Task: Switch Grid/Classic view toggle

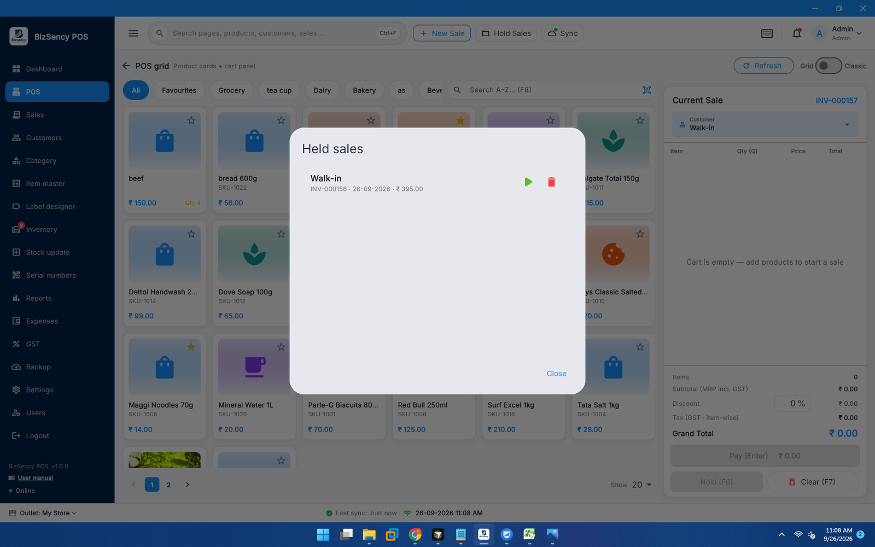Action: 828,66
